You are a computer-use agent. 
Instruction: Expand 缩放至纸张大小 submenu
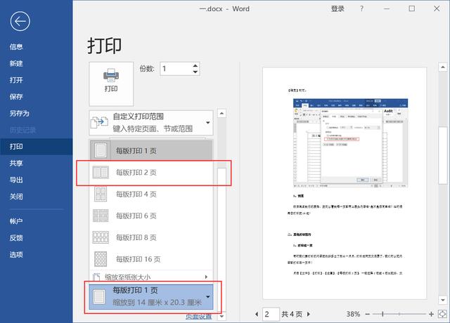pos(151,277)
